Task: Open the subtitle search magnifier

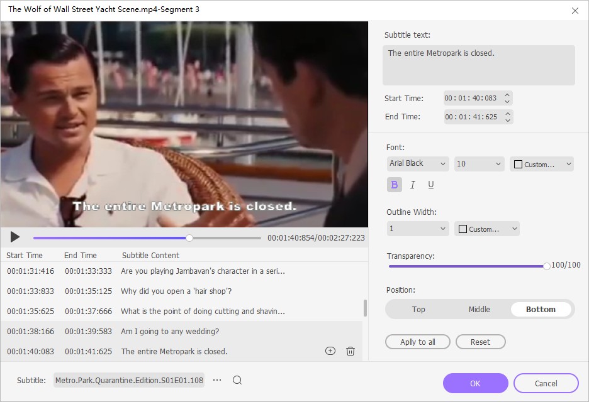Action: click(237, 380)
